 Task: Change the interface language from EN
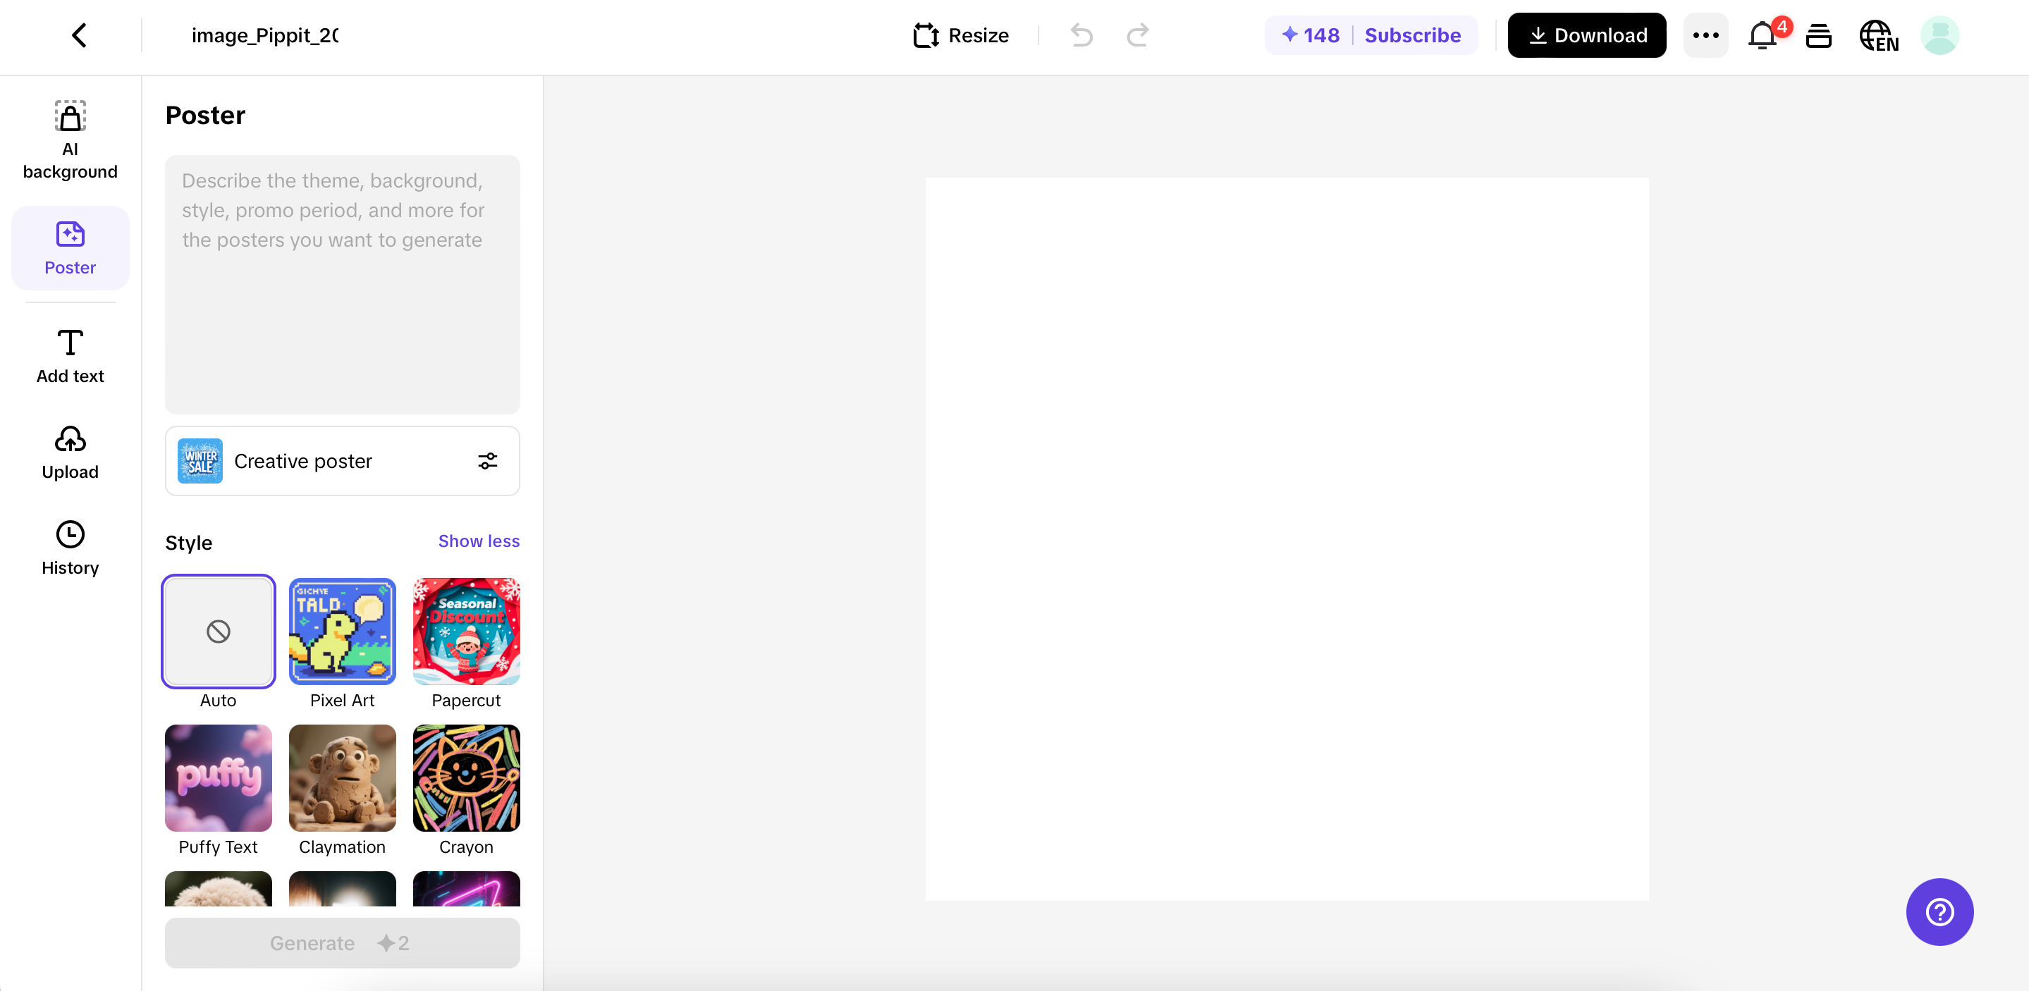1877,36
